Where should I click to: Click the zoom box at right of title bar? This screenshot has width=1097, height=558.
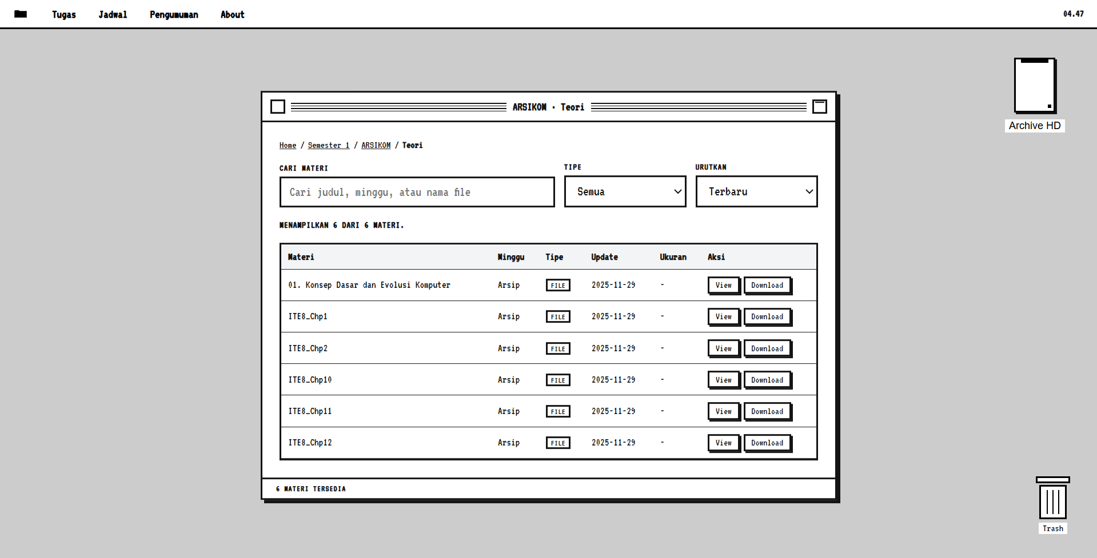click(x=819, y=107)
